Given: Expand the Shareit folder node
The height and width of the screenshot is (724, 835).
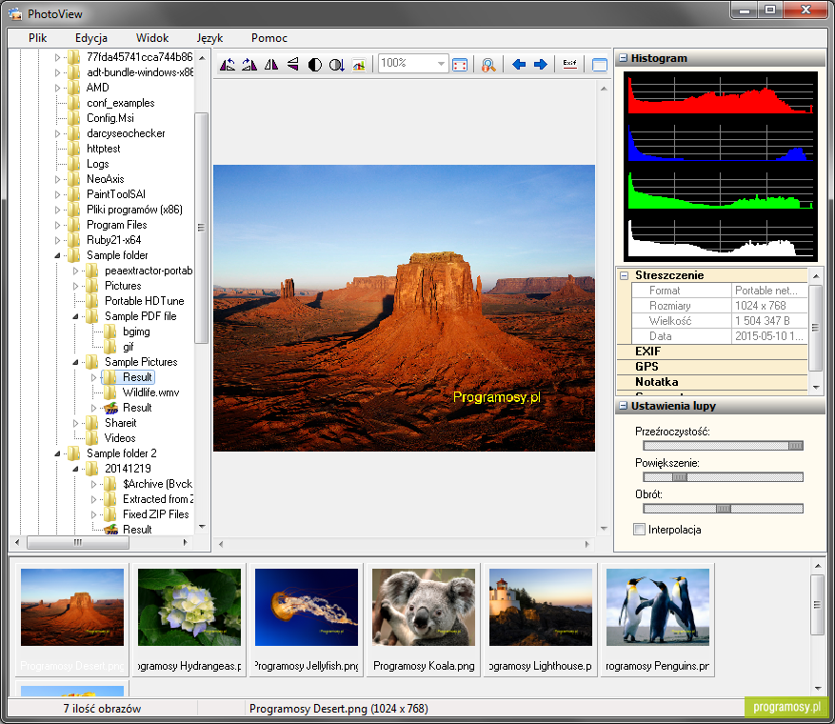Looking at the screenshot, I should (75, 423).
